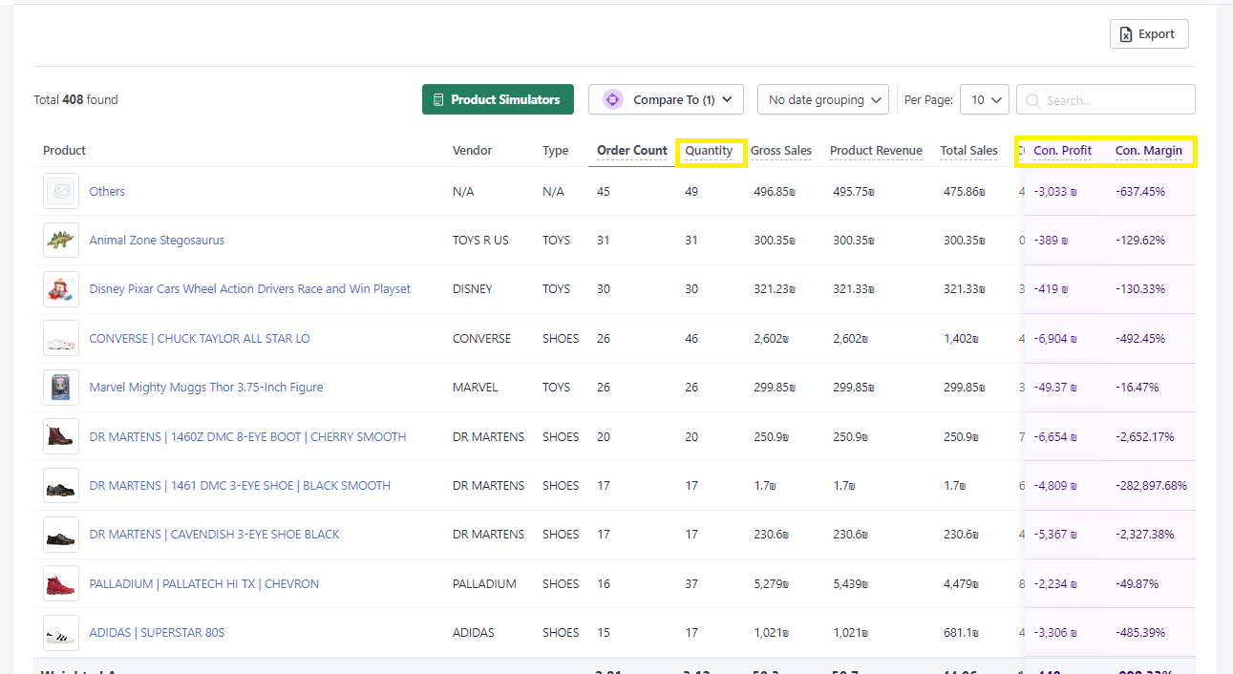Screen dimensions: 1233x674
Task: Open Animal Zone Stegosaurus product link
Action: 157,240
